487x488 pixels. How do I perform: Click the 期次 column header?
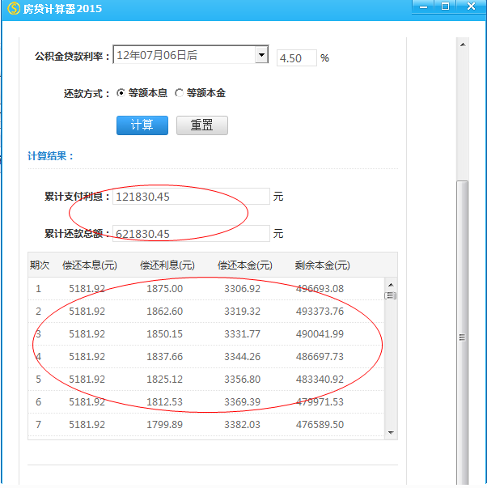click(40, 265)
